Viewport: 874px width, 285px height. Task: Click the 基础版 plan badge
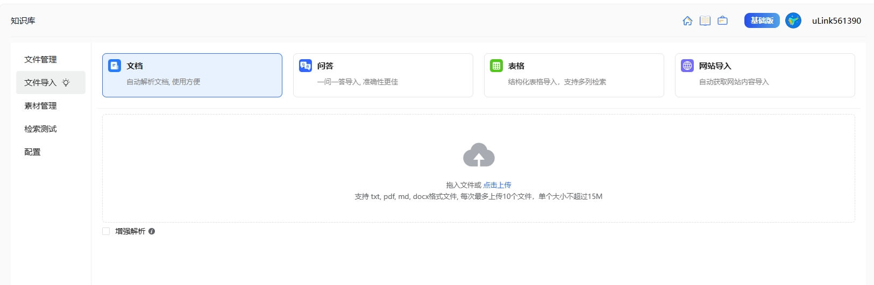(x=762, y=20)
